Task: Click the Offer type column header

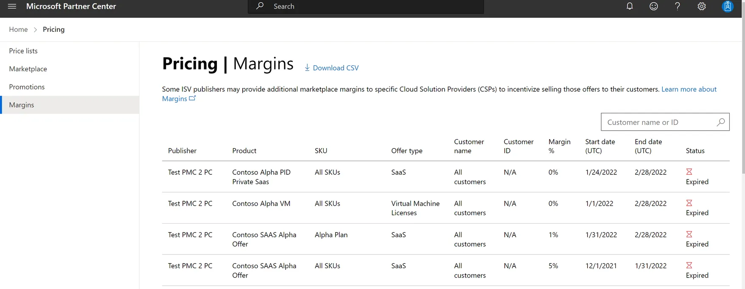Action: (407, 151)
